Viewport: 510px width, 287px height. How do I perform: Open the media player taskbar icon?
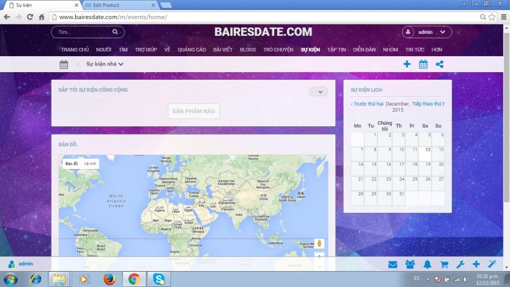[x=84, y=279]
